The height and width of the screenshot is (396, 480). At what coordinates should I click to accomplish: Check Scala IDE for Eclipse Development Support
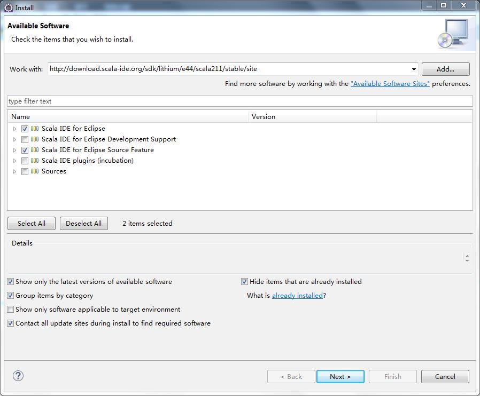pyautogui.click(x=25, y=139)
